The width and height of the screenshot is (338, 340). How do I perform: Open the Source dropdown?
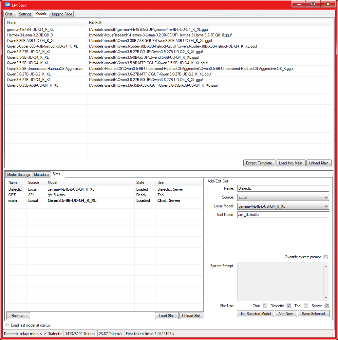coord(283,198)
